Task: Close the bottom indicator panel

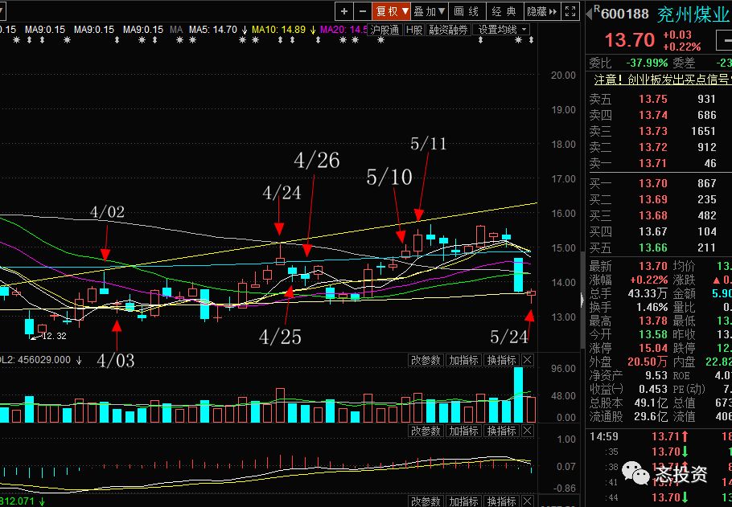Action: 527,501
